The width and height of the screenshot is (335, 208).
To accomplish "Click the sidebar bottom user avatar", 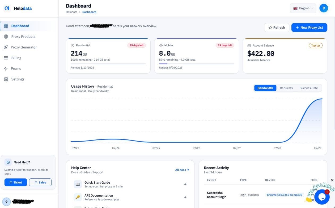I will (x=6, y=202).
